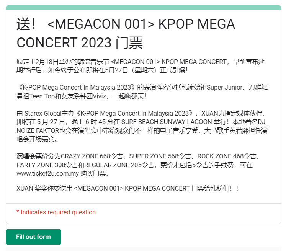This screenshot has width=286, height=251.
Task: Click the green header bar atop form
Action: 143,7
